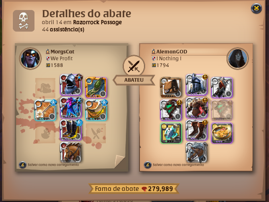269x202 pixels.
Task: Click AlemanGOD's armored horse mount
Action: click(x=196, y=152)
